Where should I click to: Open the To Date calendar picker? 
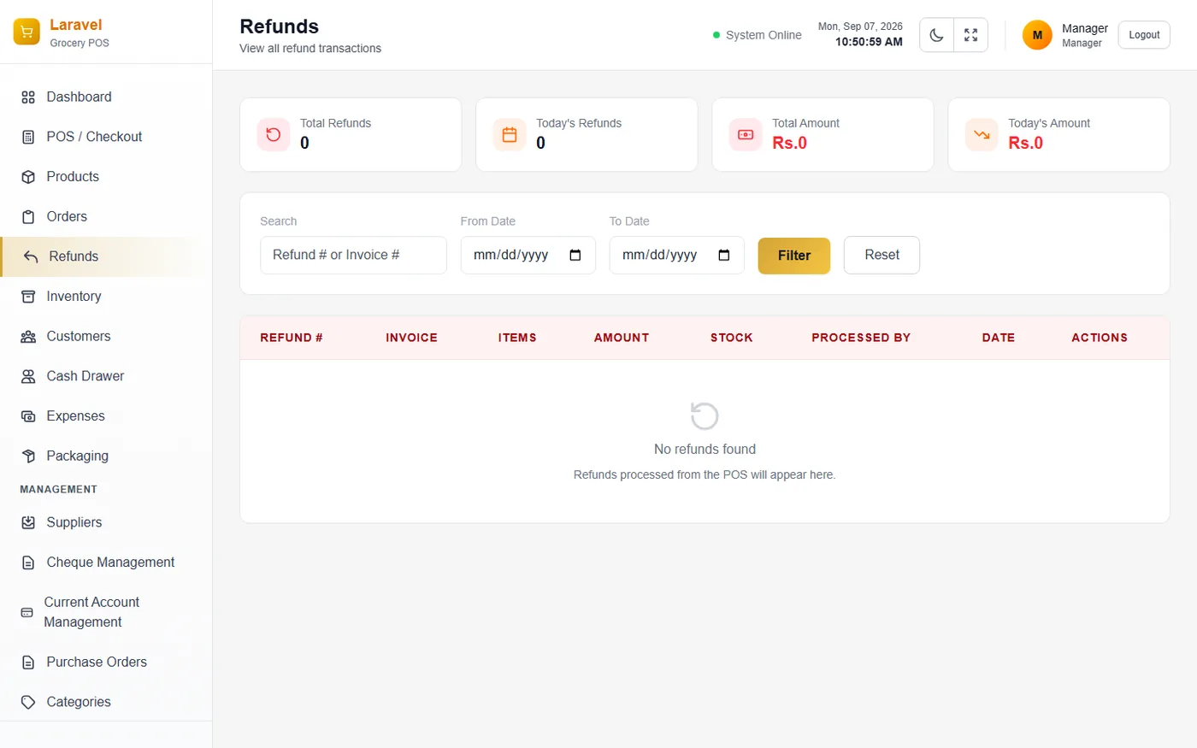724,255
